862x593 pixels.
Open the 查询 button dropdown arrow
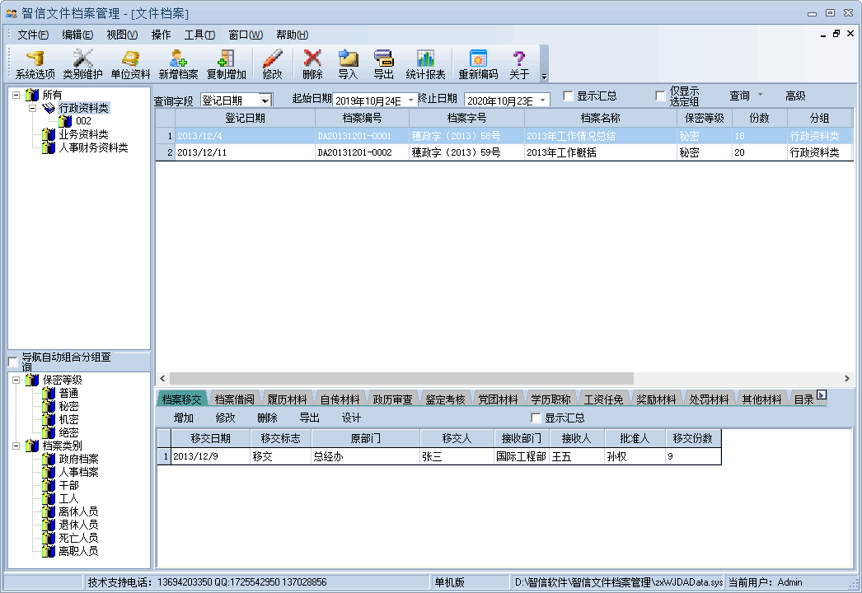tap(761, 95)
